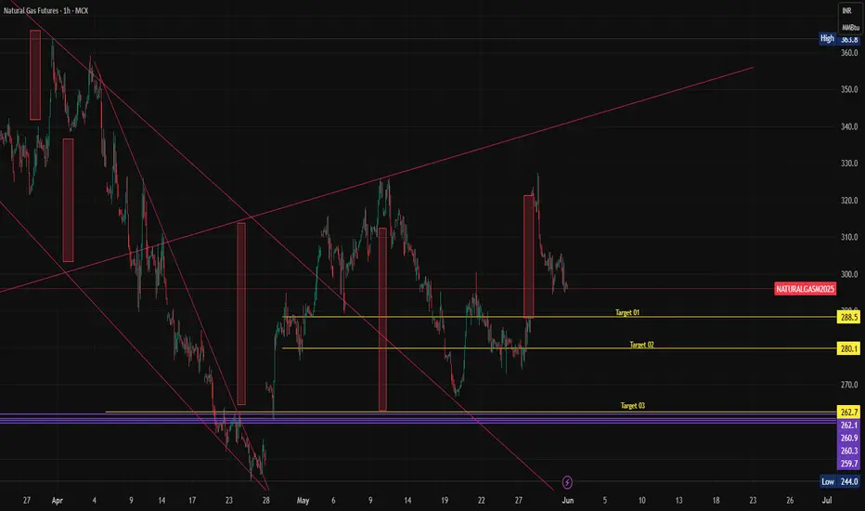Click the Jun label on time axis
The width and height of the screenshot is (865, 511).
point(568,501)
